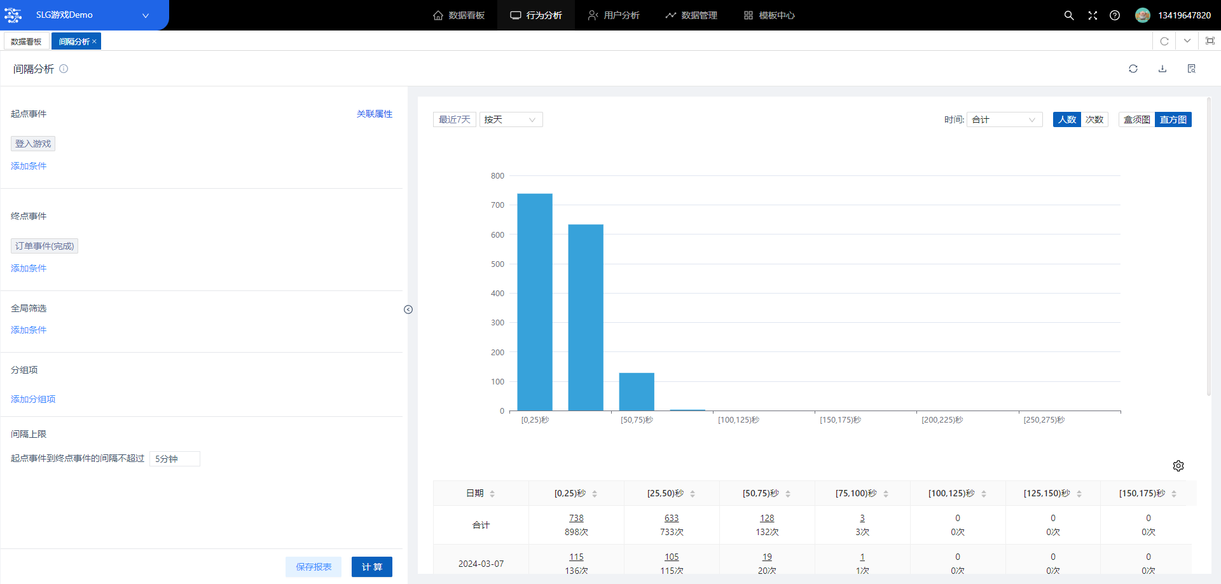Open table settings gear icon
The image size is (1221, 584).
click(x=1178, y=466)
